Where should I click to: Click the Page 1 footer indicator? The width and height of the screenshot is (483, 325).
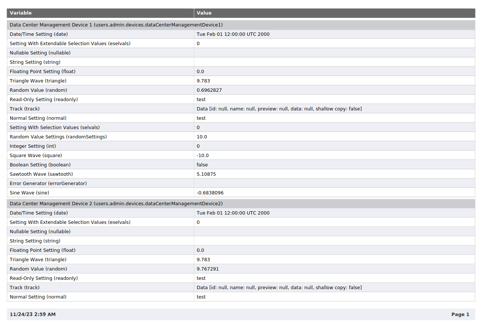[460, 315]
